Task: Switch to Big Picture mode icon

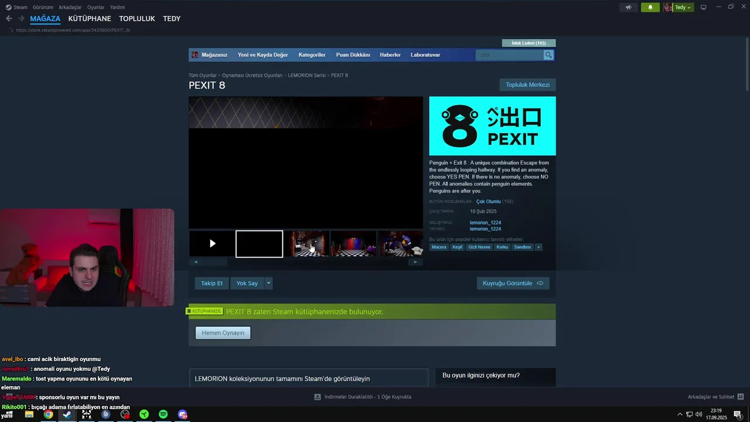Action: click(x=704, y=8)
